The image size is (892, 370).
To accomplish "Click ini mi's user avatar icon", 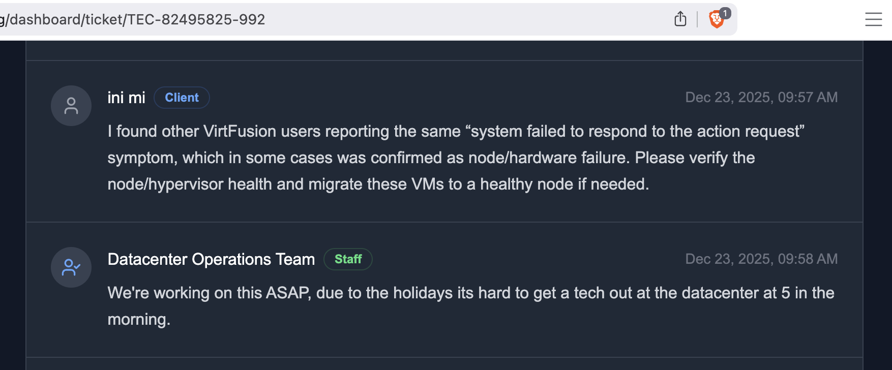I will [x=71, y=106].
